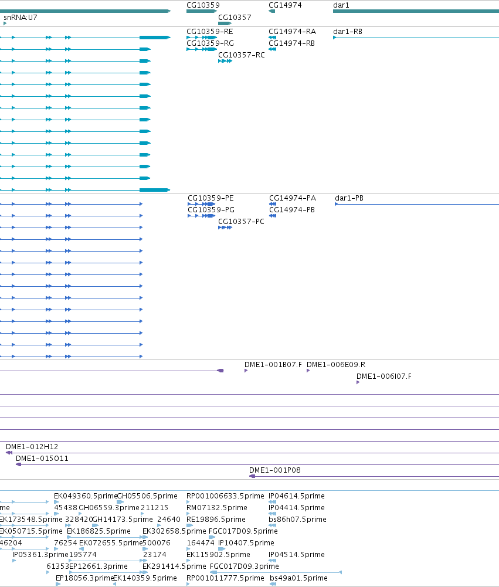Select the EST labeled 45438
This screenshot has width=499, height=587.
tap(66, 508)
